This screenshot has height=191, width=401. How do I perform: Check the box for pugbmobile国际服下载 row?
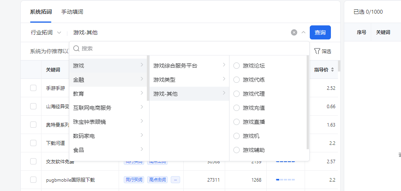pyautogui.click(x=33, y=180)
